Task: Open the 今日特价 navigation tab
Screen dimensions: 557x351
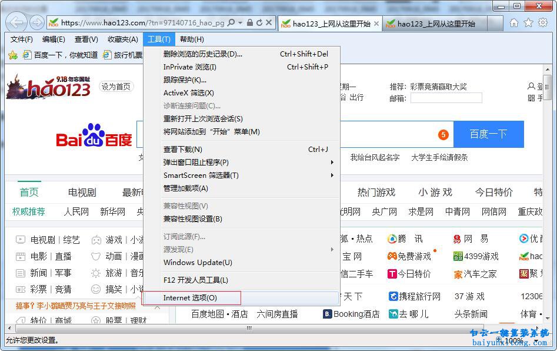Action: (x=493, y=193)
